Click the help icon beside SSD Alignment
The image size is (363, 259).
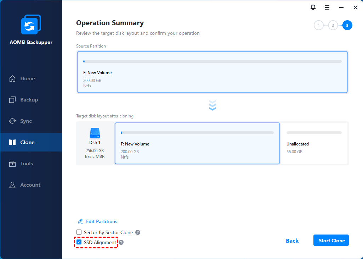pyautogui.click(x=121, y=242)
